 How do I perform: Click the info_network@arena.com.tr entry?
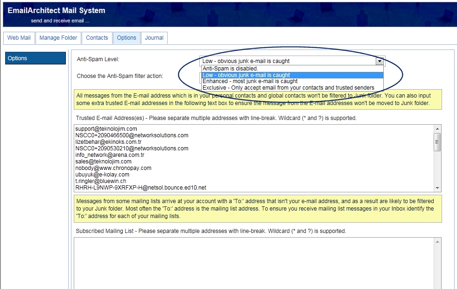click(110, 155)
